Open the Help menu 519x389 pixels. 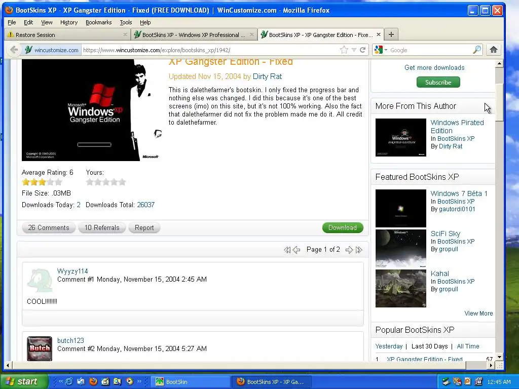point(145,22)
